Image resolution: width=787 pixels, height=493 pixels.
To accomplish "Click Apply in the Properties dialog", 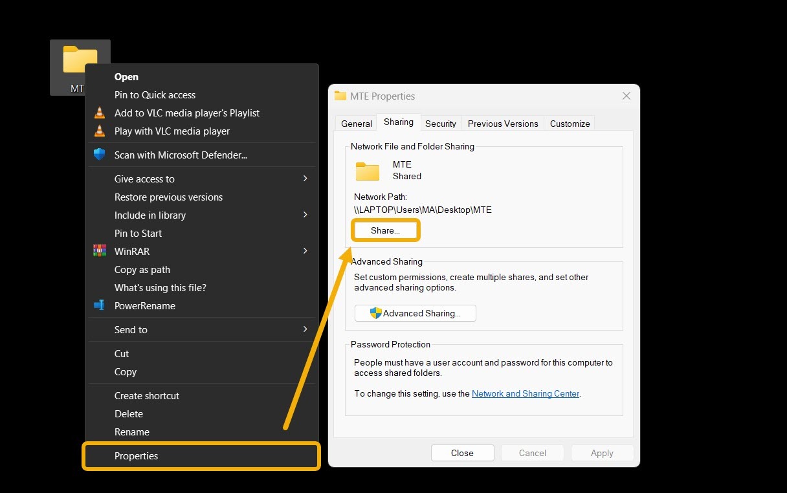I will tap(602, 453).
